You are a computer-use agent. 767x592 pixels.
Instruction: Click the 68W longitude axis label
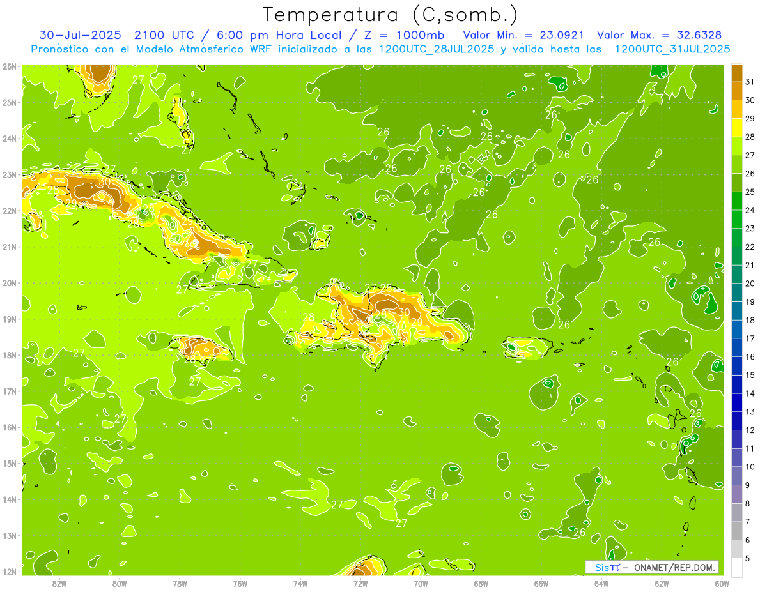click(481, 583)
